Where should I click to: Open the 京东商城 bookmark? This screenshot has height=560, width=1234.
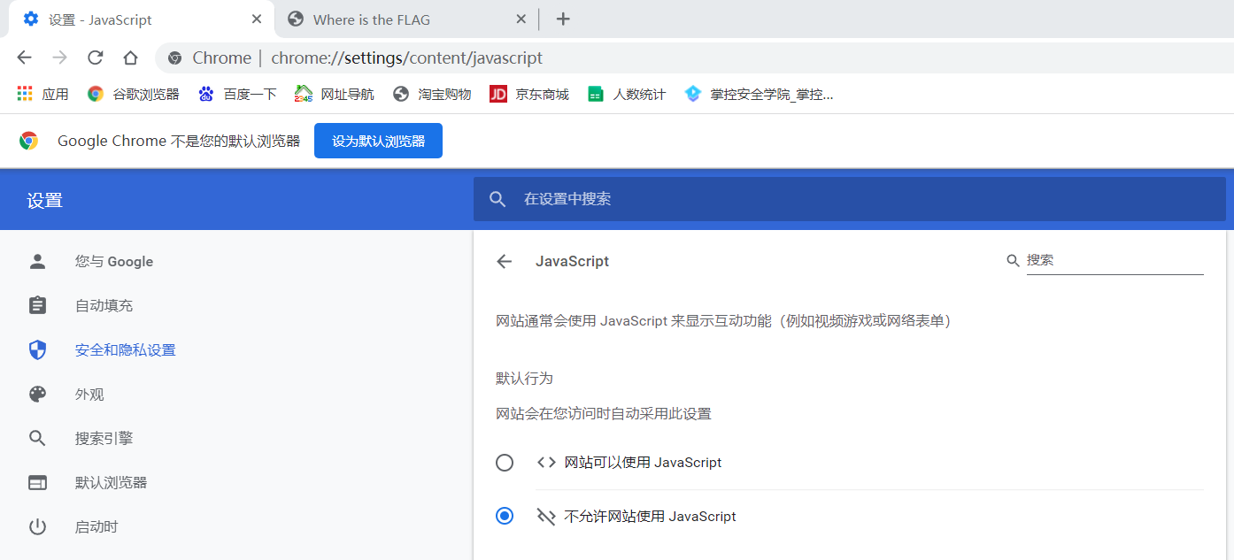click(528, 94)
